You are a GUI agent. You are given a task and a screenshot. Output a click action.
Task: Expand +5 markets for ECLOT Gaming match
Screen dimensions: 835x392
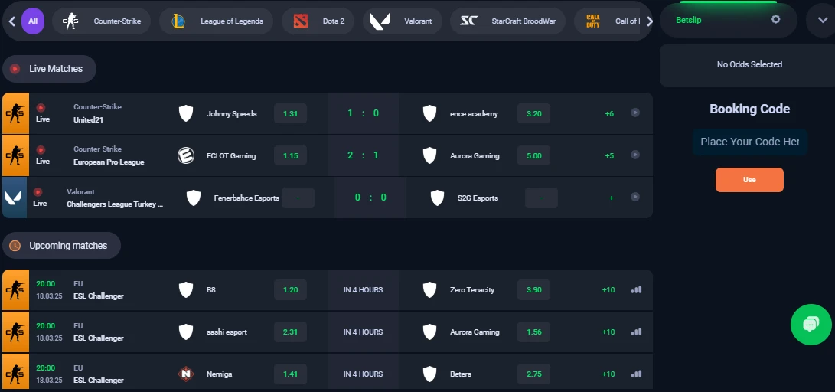pyautogui.click(x=609, y=155)
